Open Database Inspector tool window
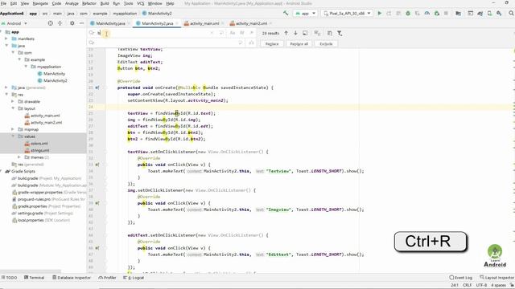Viewport: 515px width, 289px height. [x=72, y=278]
